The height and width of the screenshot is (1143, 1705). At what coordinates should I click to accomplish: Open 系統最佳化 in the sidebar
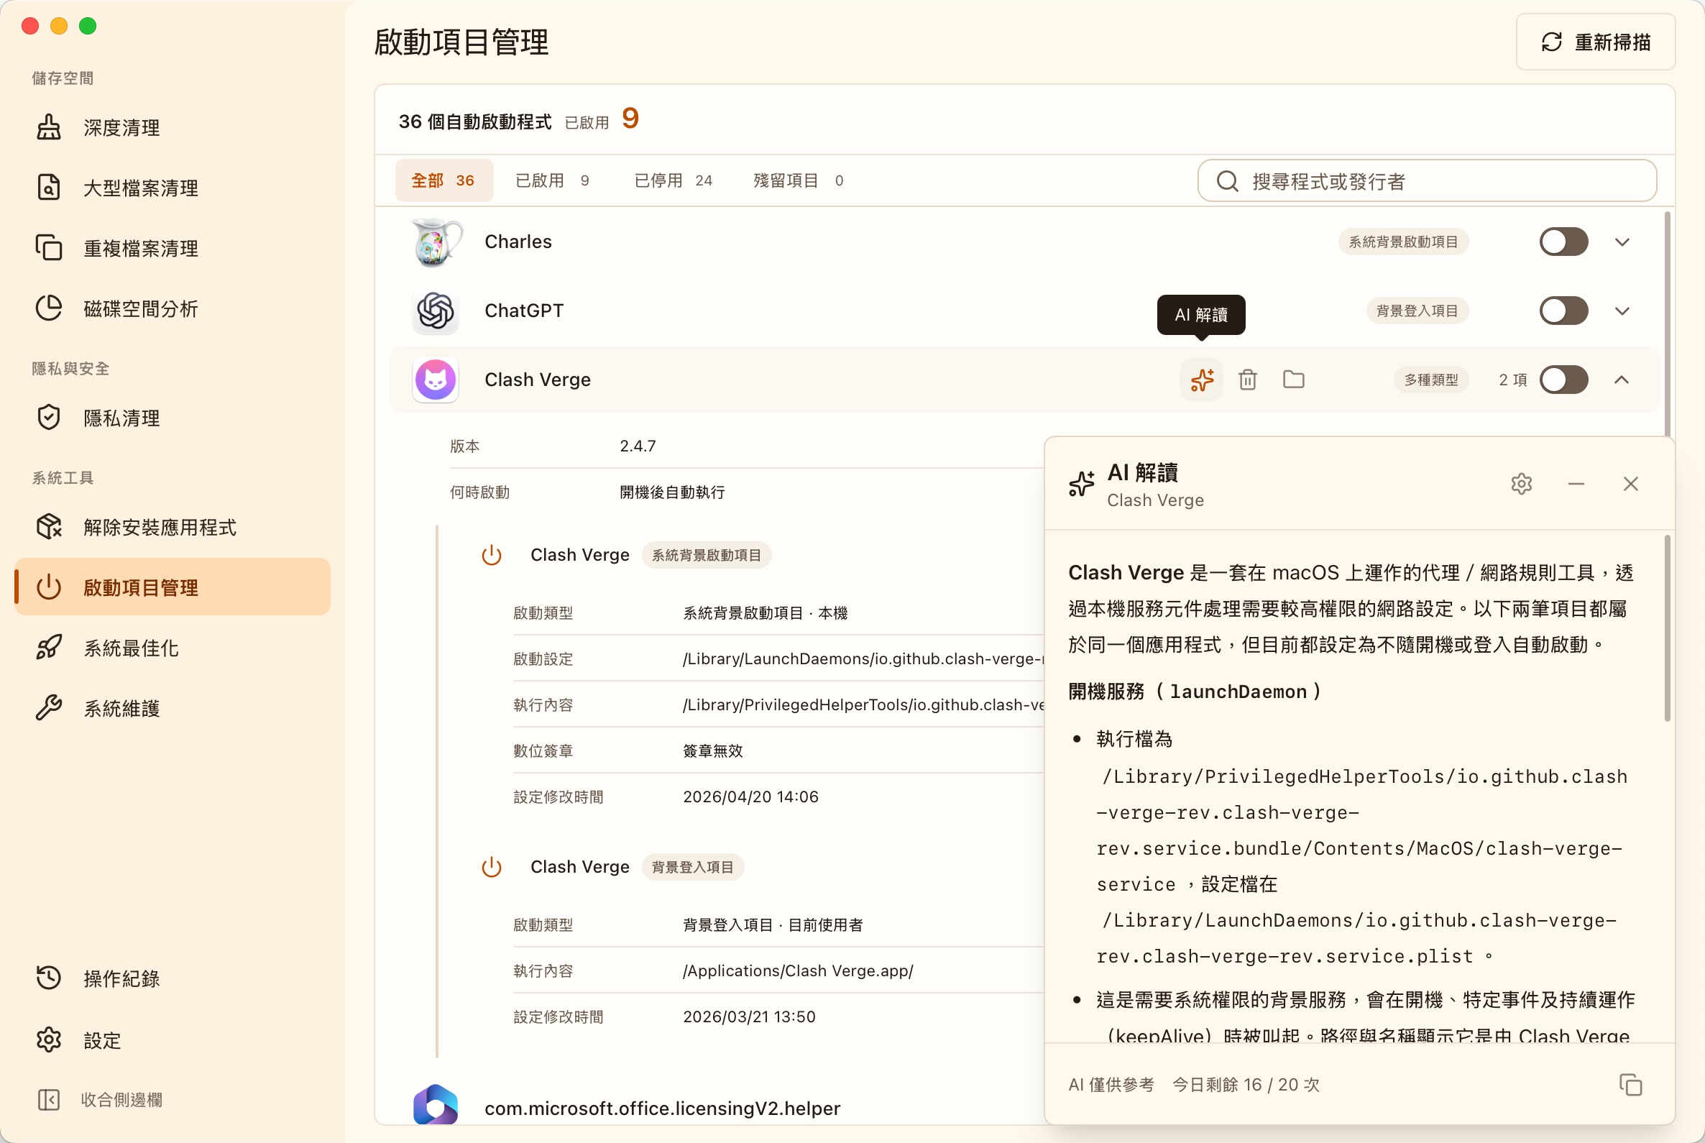172,648
